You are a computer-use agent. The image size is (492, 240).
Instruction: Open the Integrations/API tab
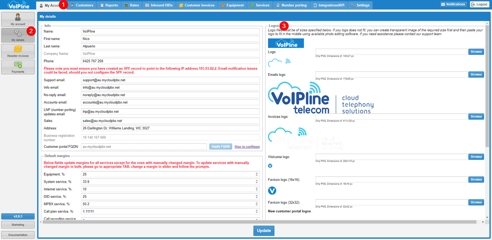point(329,5)
